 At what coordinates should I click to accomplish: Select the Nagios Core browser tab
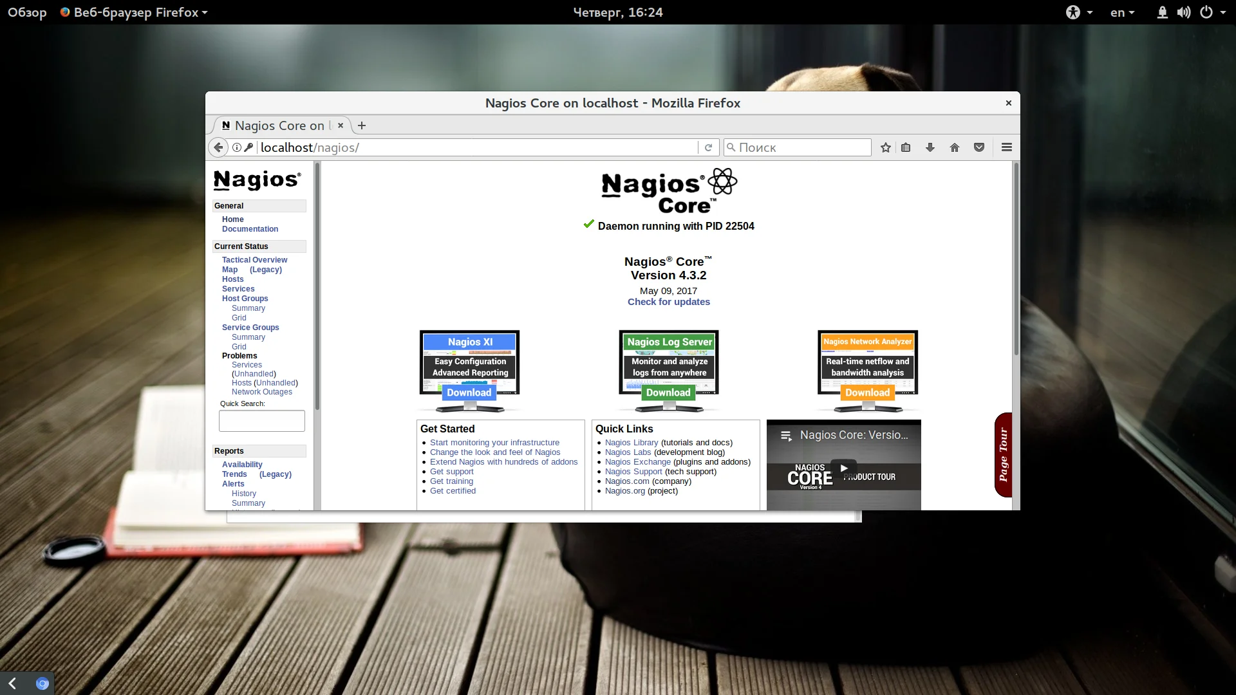click(279, 125)
